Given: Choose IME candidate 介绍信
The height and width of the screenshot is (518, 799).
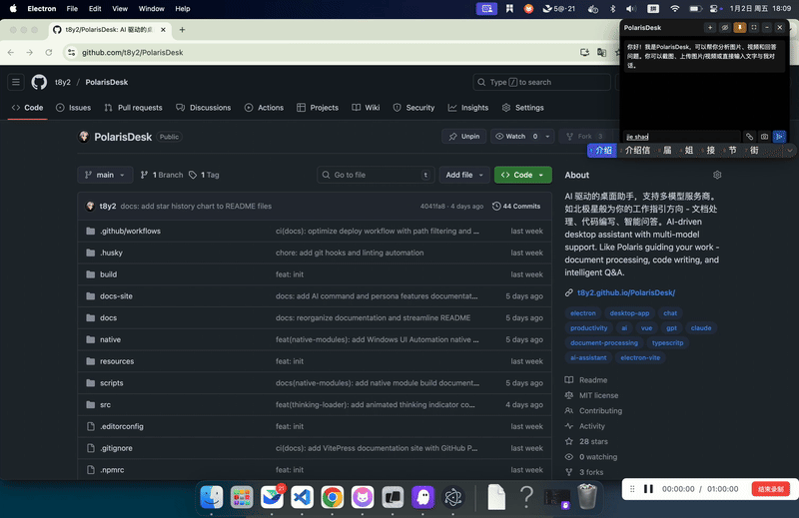Looking at the screenshot, I should [637, 151].
